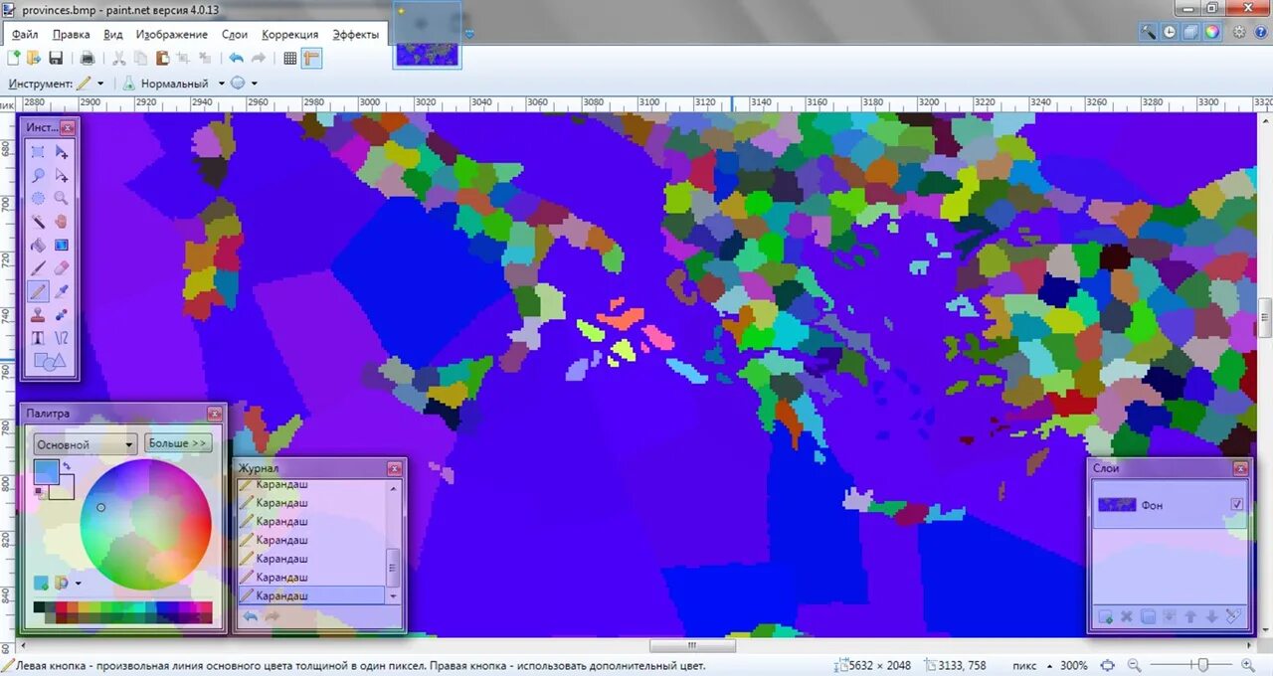This screenshot has height=676, width=1273.
Task: Open layer properties in Слои panel
Action: coord(1233,617)
